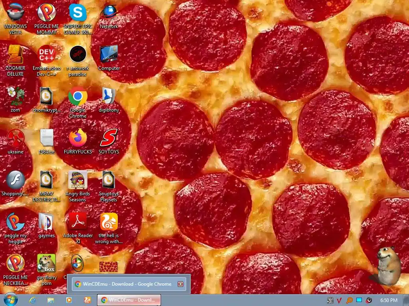The height and width of the screenshot is (306, 409).
Task: Open the 6:50 PM clock
Action: [389, 300]
